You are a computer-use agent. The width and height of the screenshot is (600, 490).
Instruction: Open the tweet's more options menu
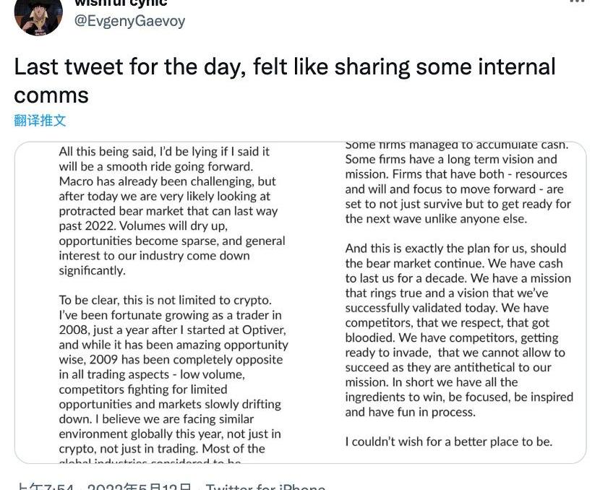576,2
